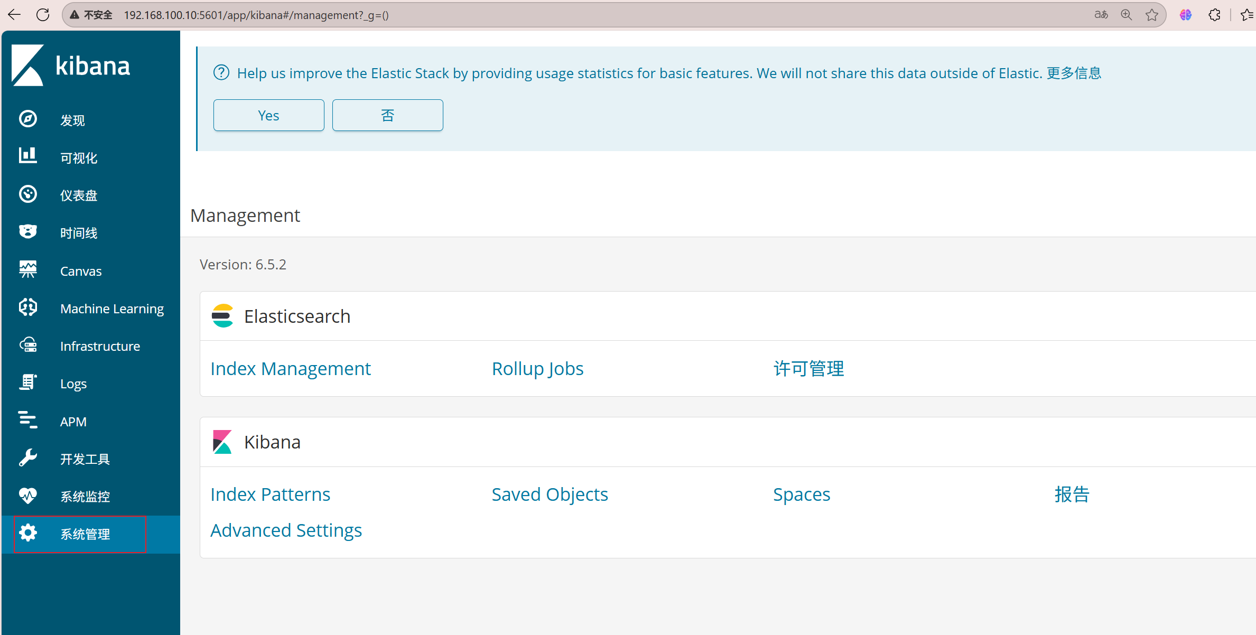Screen dimensions: 1256x635
Task: Open Rollup Jobs link
Action: pyautogui.click(x=537, y=368)
